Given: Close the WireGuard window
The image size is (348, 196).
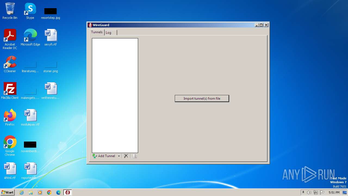Looking at the screenshot, I should 266,25.
